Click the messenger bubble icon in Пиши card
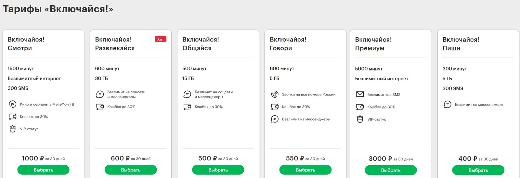The height and width of the screenshot is (178, 520). (x=447, y=105)
